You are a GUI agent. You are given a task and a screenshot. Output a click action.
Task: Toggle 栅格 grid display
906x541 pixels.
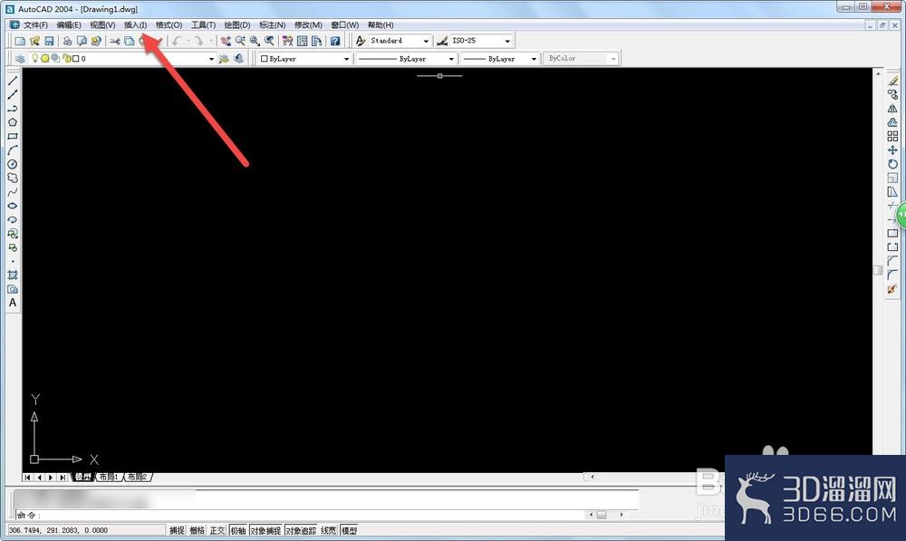click(x=197, y=530)
